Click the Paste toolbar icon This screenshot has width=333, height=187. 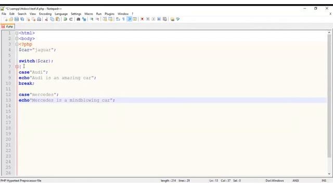[58, 19]
